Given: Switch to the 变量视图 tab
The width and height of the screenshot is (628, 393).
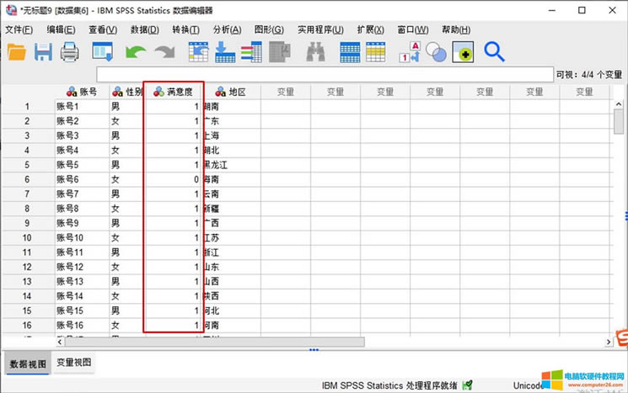Looking at the screenshot, I should tap(74, 363).
